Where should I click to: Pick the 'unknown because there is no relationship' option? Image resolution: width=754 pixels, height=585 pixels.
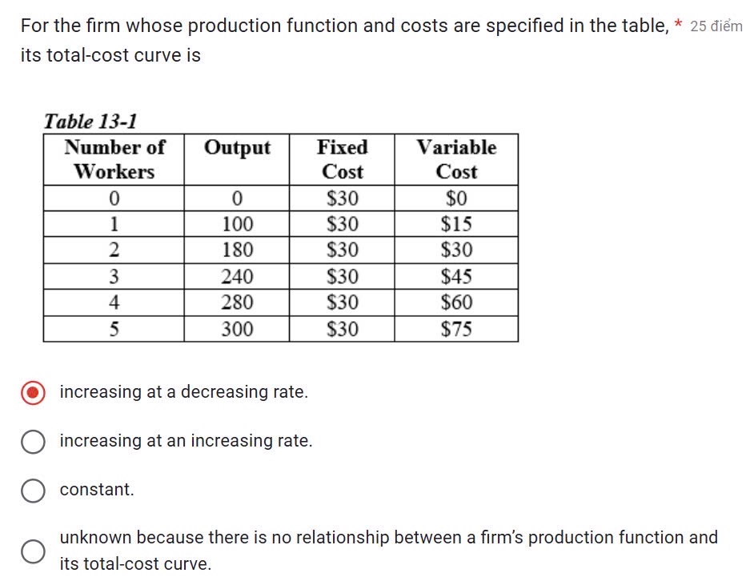point(34,551)
